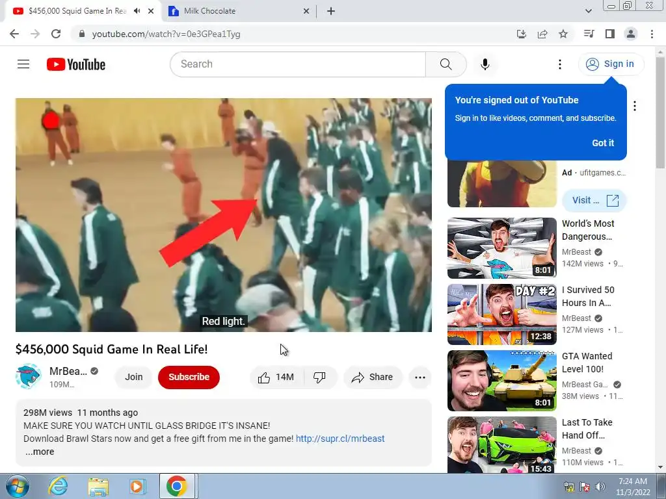Image resolution: width=666 pixels, height=499 pixels.
Task: Click the video player frame
Action: (224, 214)
